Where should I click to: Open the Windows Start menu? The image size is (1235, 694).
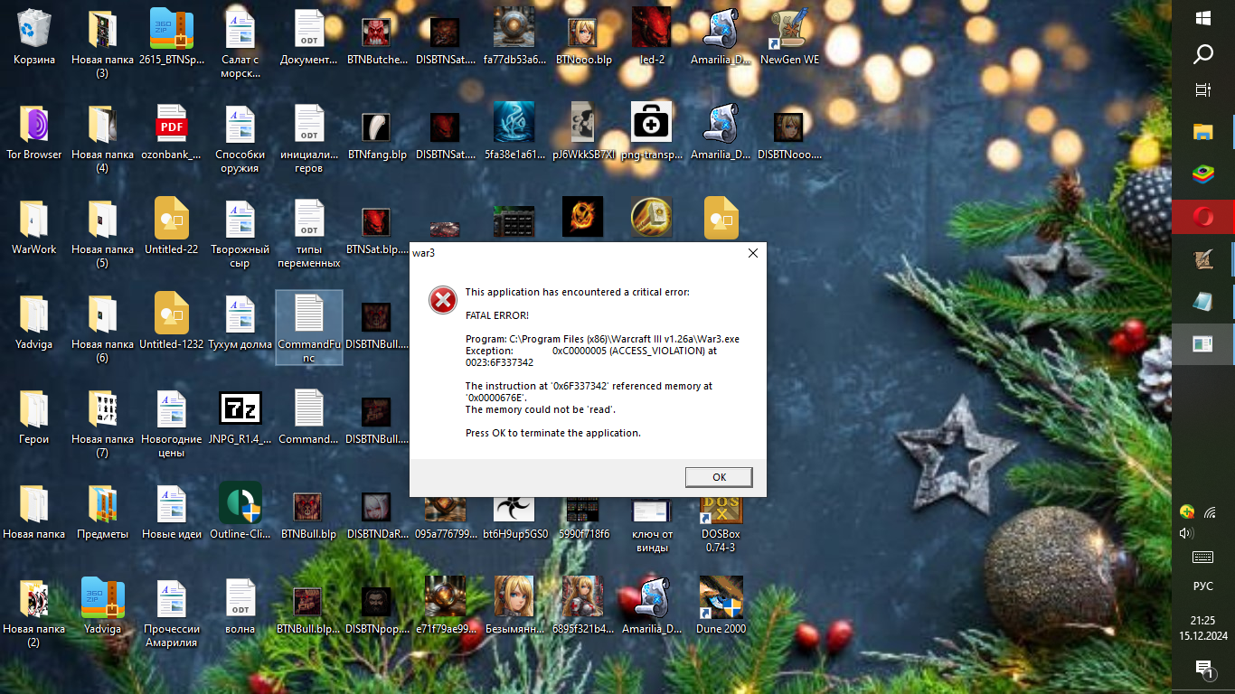pyautogui.click(x=1203, y=18)
